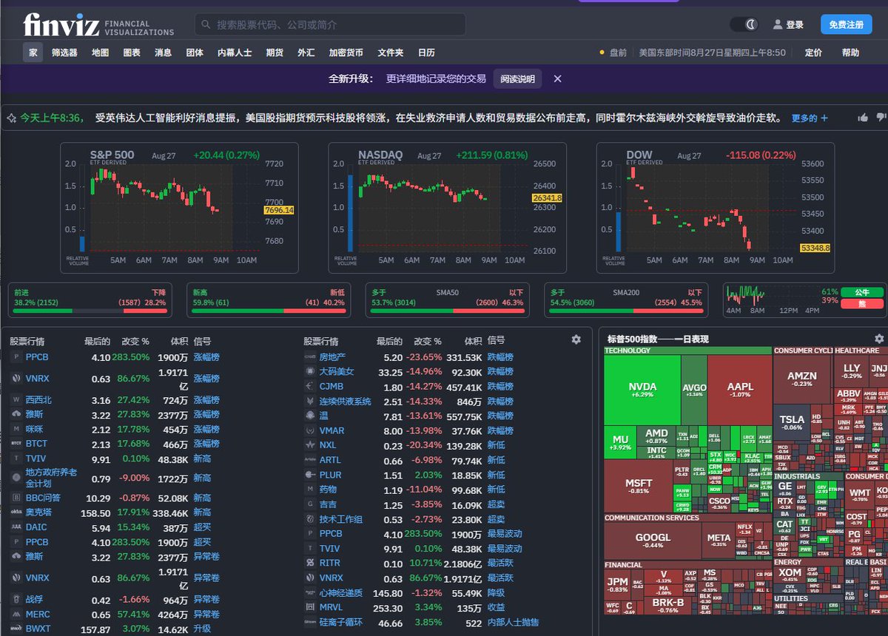Click the PPCB ticker with 涨幅榜 signal

pyautogui.click(x=37, y=357)
